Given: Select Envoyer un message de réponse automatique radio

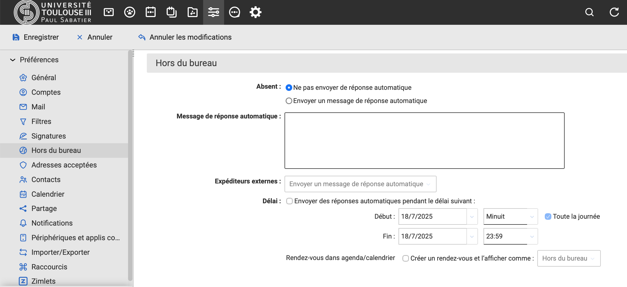Looking at the screenshot, I should [289, 101].
